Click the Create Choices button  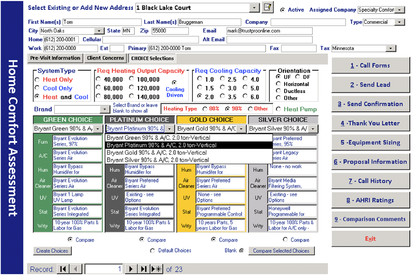pyautogui.click(x=52, y=251)
